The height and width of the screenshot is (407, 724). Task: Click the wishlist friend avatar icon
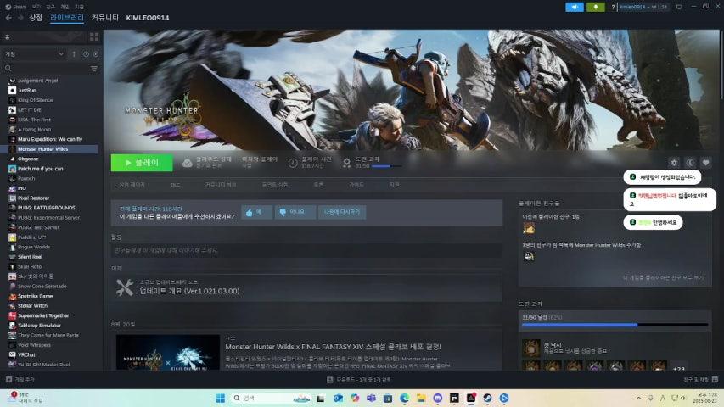click(529, 257)
